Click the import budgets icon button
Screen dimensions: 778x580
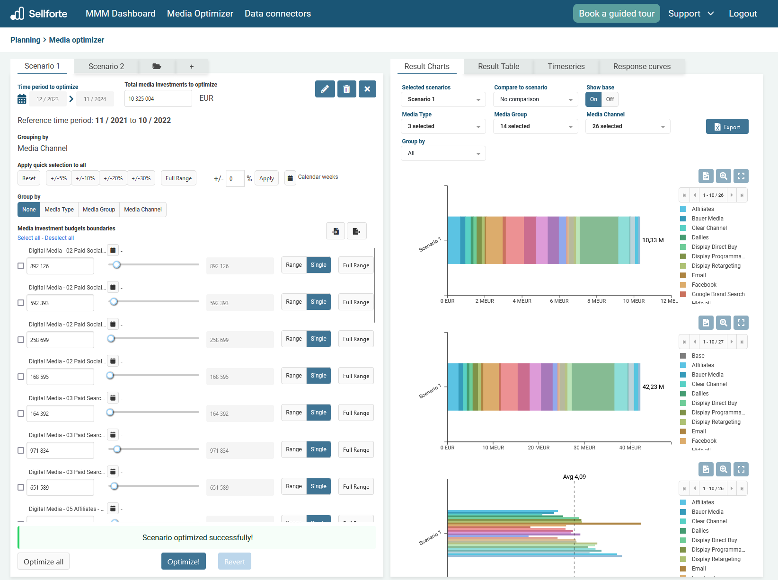point(335,231)
